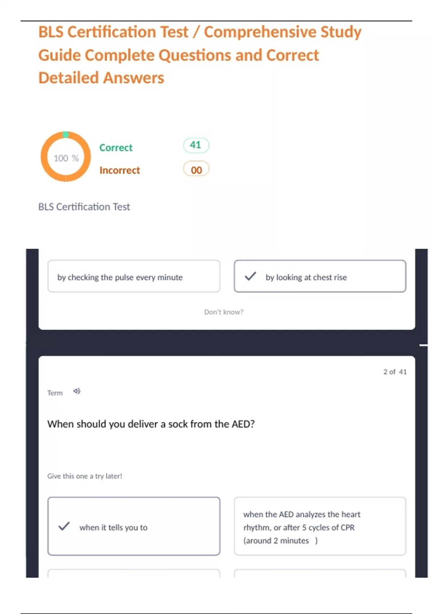Image resolution: width=433 pixels, height=614 pixels.
Task: Click the 'BLS Certification Test' subtitle
Action: click(x=84, y=207)
